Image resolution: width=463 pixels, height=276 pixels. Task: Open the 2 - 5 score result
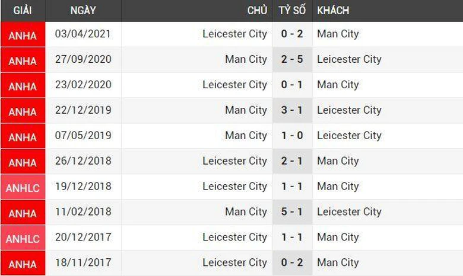(x=292, y=60)
